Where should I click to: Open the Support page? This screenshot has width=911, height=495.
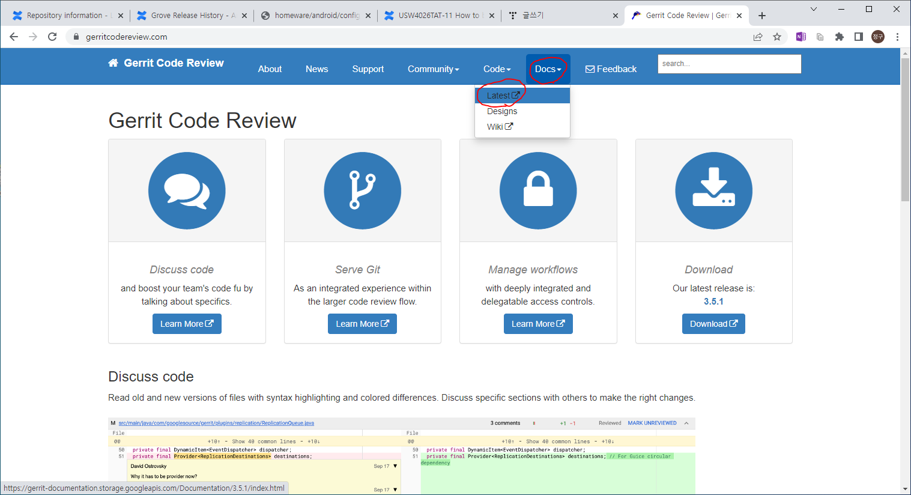coord(368,69)
